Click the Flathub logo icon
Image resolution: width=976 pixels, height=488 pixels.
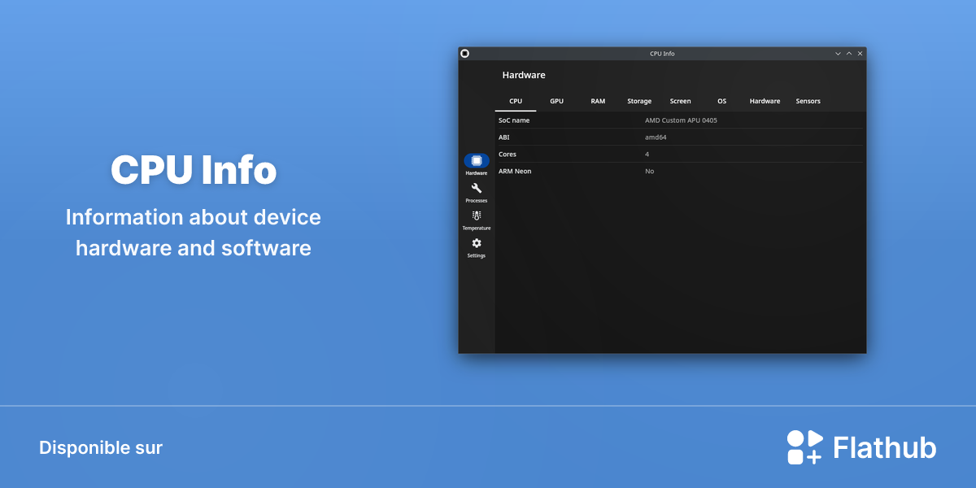point(805,447)
